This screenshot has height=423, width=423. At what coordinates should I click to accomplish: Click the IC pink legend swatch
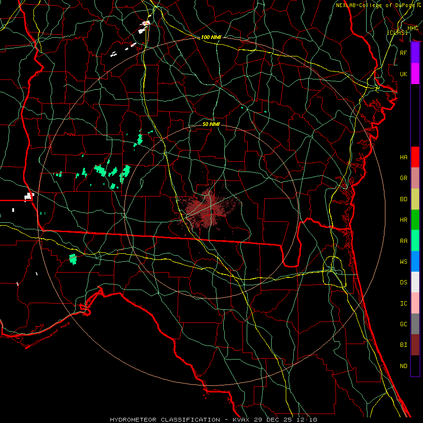[x=415, y=303]
